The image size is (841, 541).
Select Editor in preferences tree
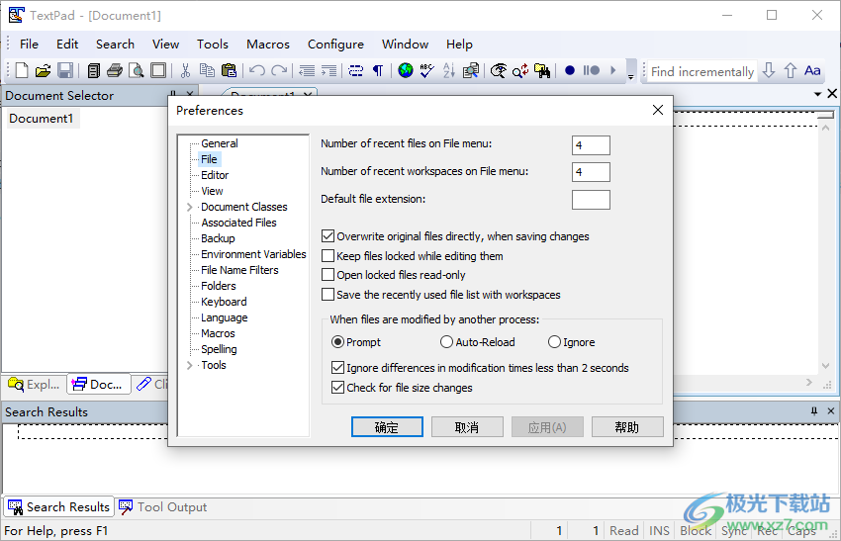pyautogui.click(x=215, y=175)
